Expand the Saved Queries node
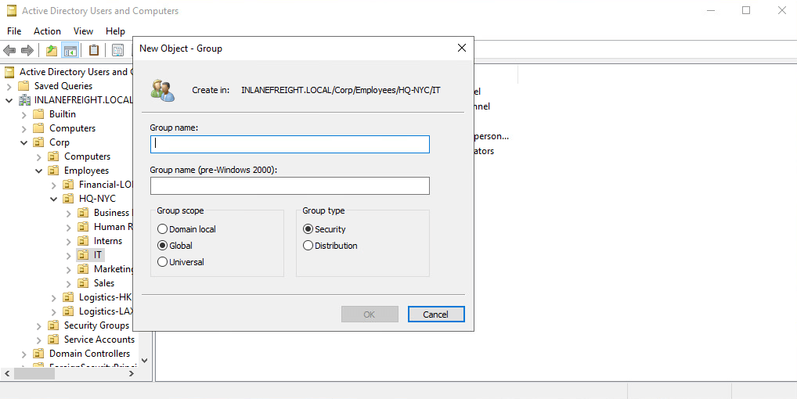 (x=9, y=86)
